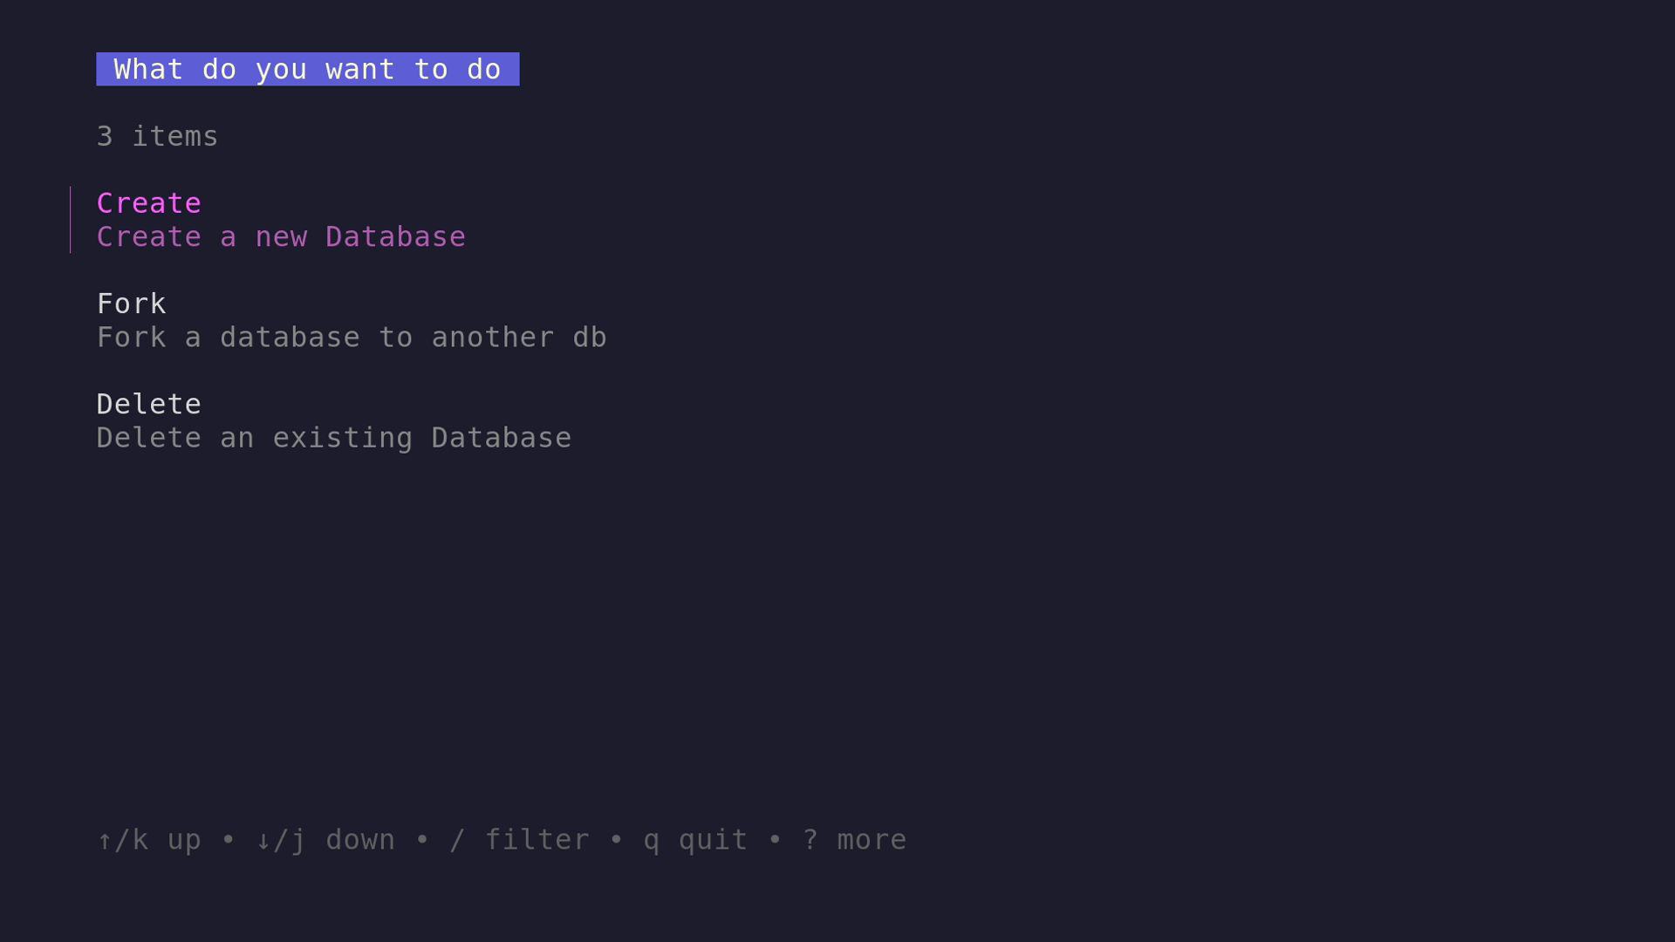Choose the Fork option title

131,304
